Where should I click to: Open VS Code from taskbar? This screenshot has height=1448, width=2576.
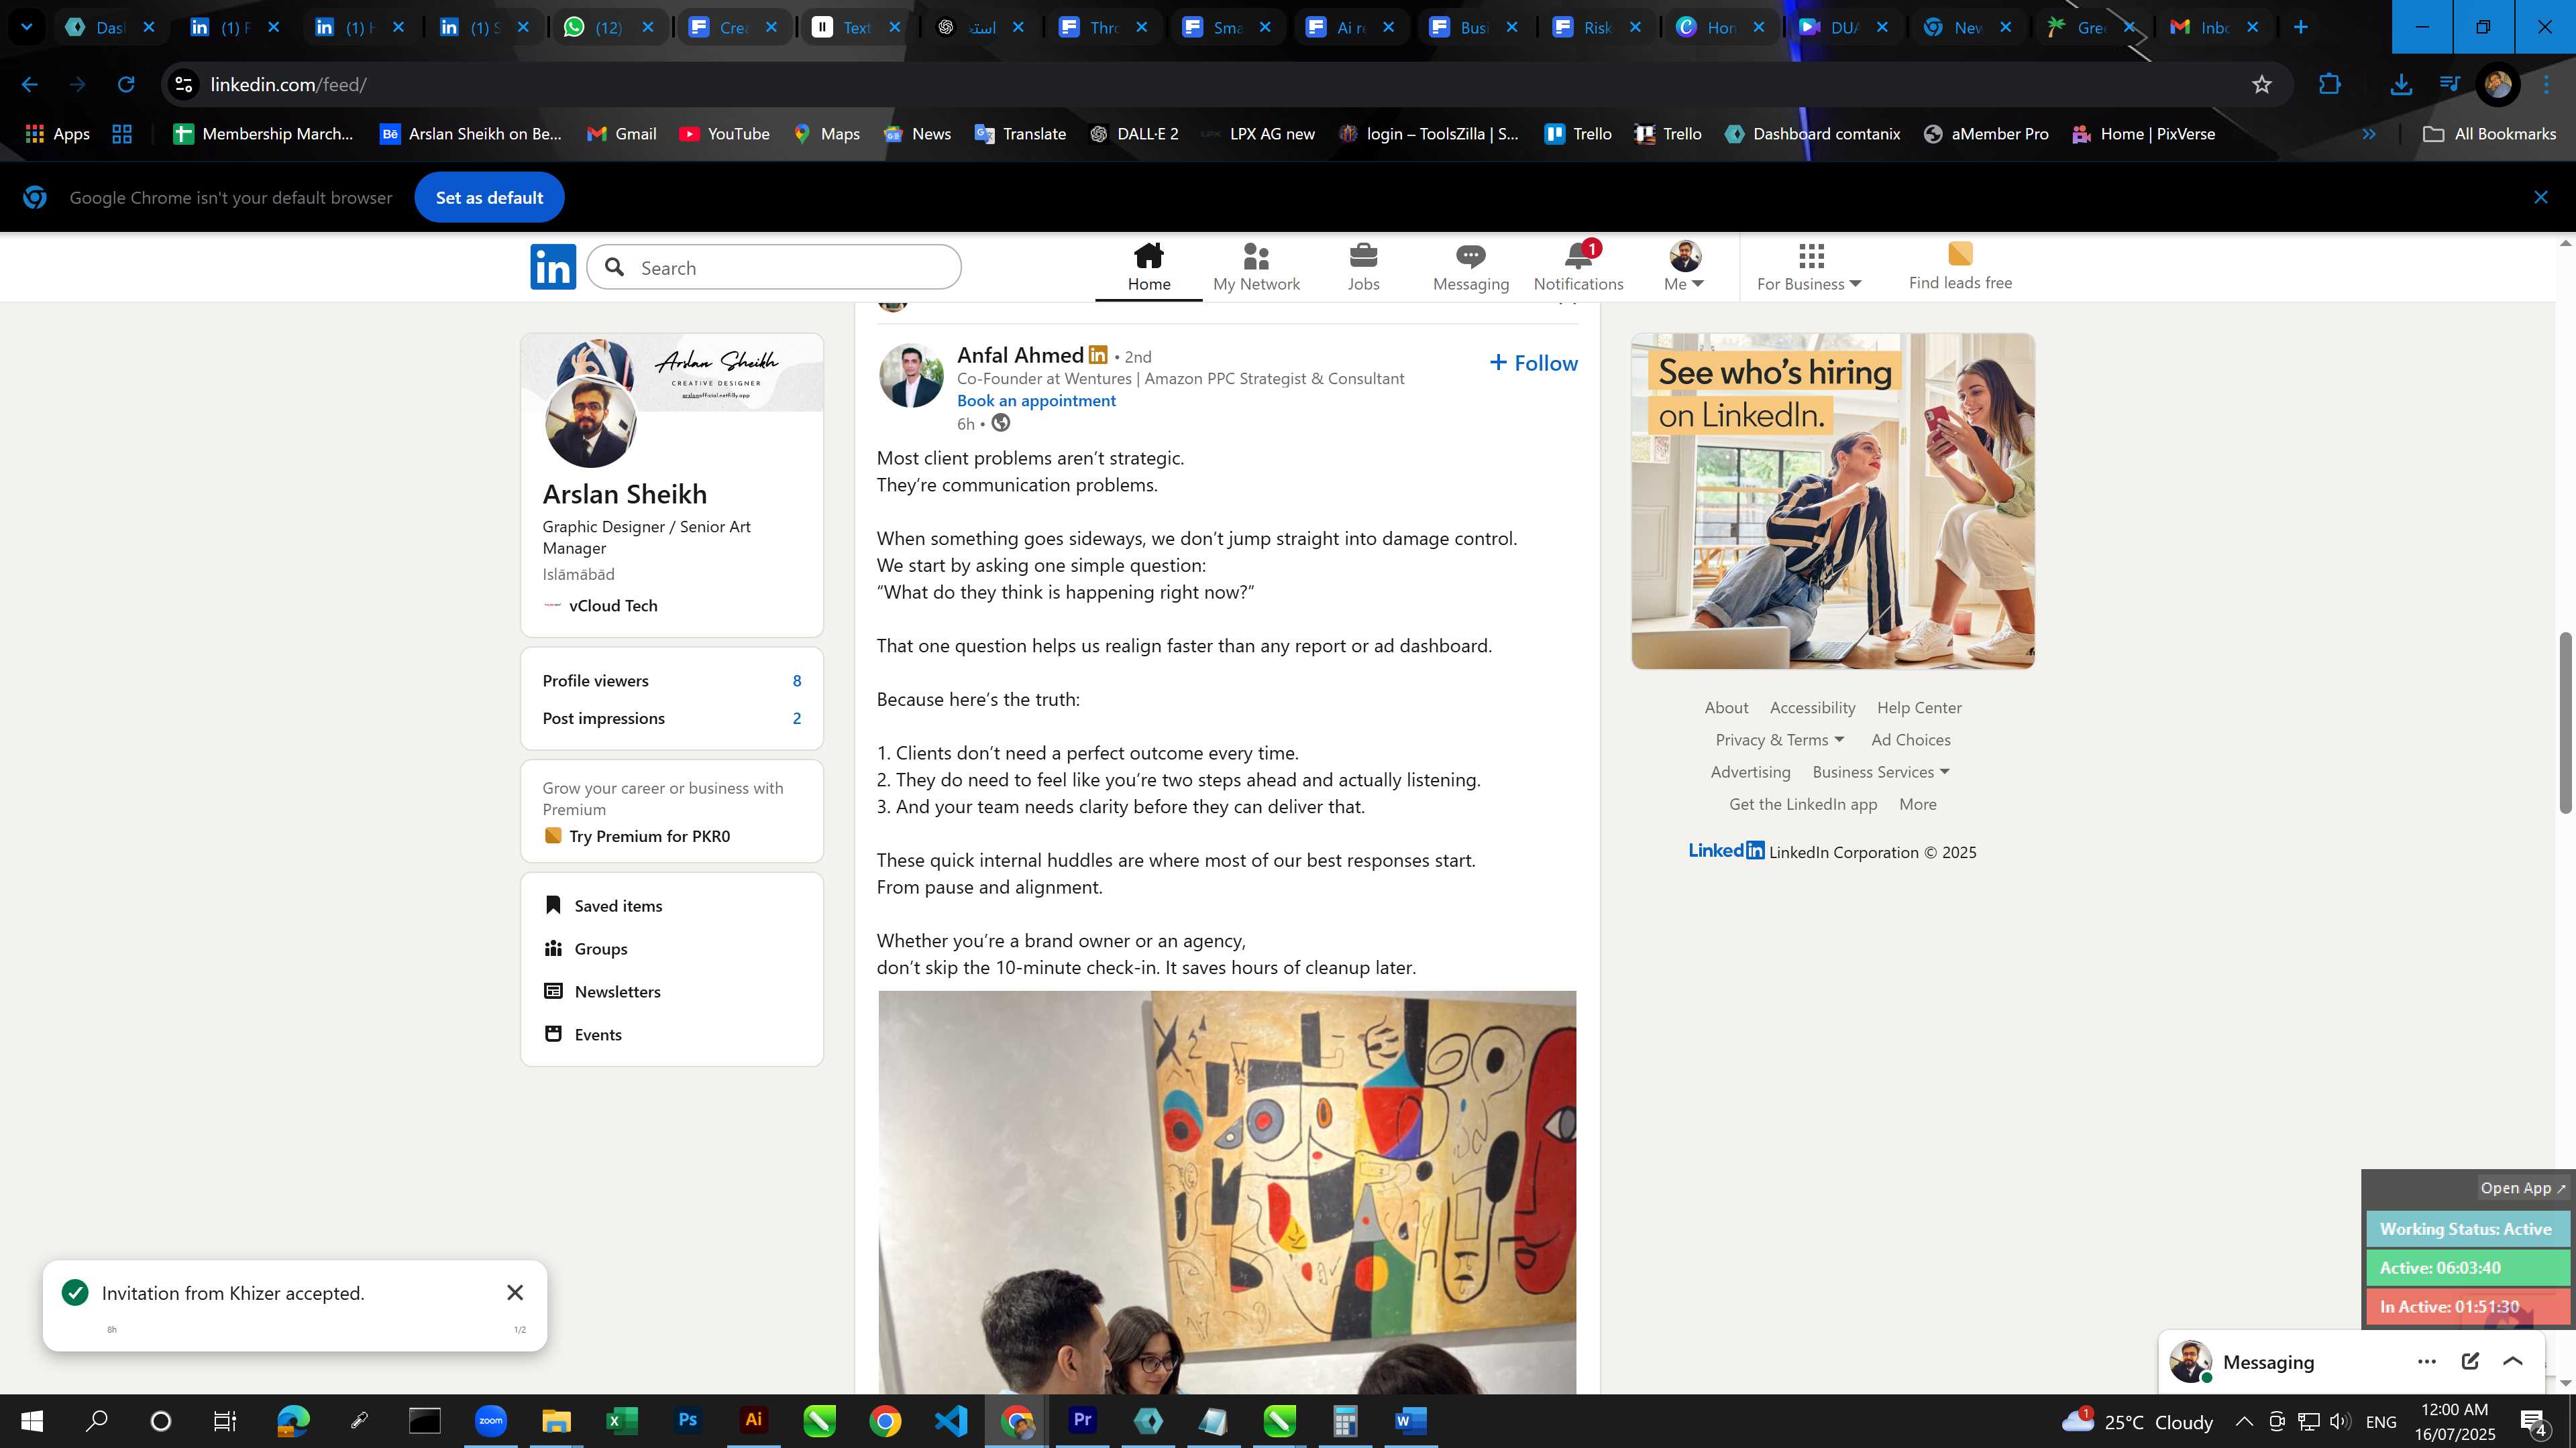tap(951, 1420)
